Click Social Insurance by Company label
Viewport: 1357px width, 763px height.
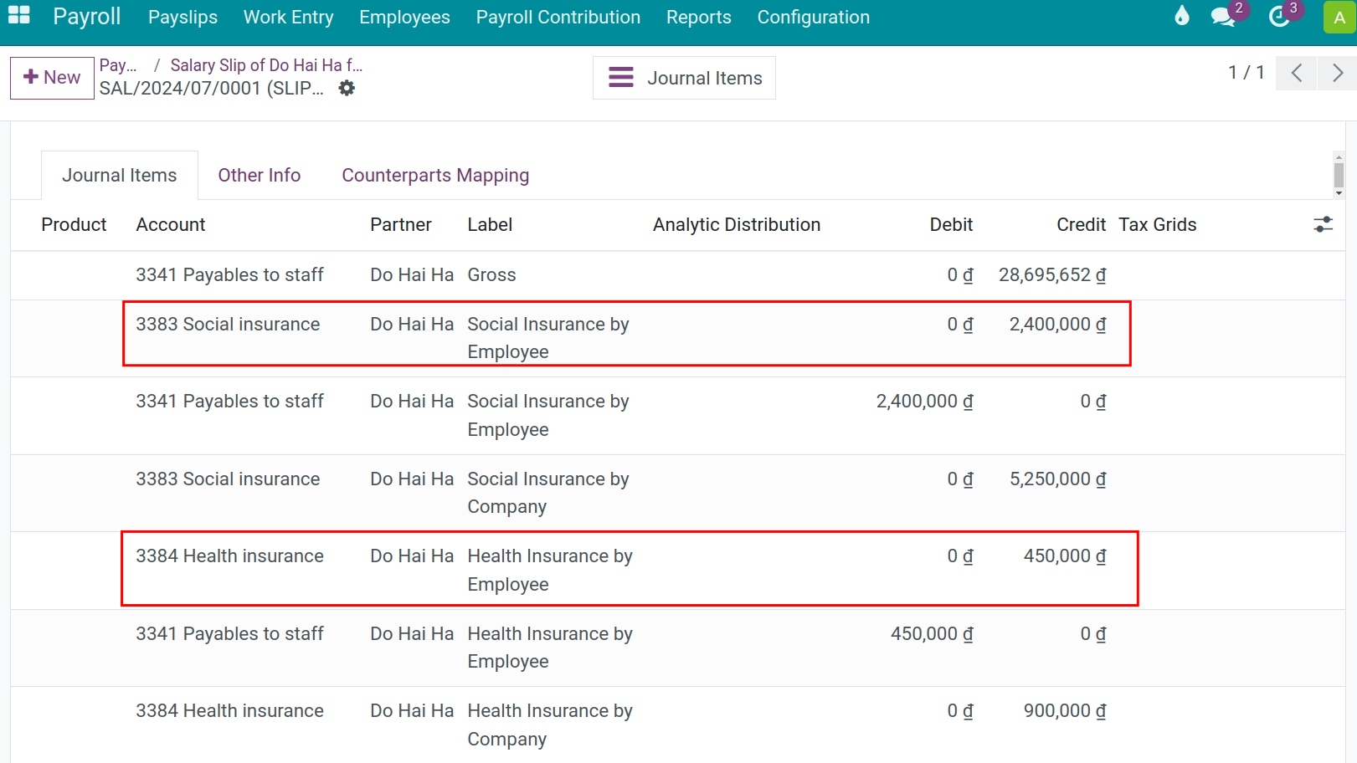pyautogui.click(x=548, y=493)
